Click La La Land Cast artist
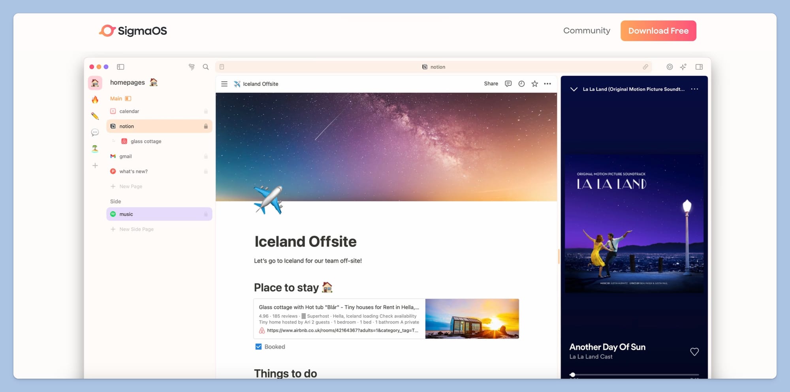Screen dimensions: 790x392 [x=591, y=357]
